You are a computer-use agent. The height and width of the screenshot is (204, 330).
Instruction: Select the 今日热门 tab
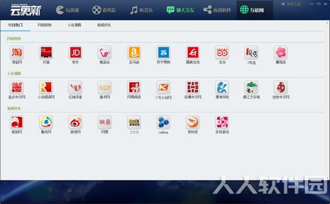pos(15,25)
